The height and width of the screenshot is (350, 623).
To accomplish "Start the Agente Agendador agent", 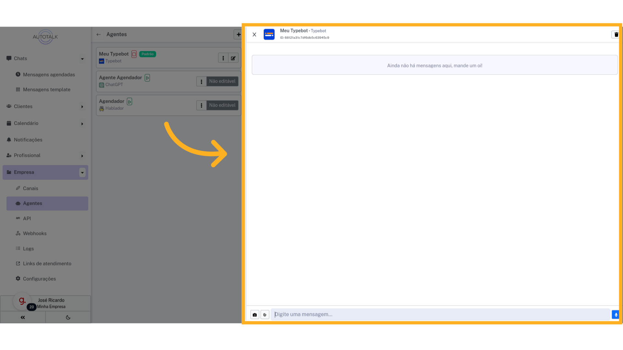I will pos(147,78).
